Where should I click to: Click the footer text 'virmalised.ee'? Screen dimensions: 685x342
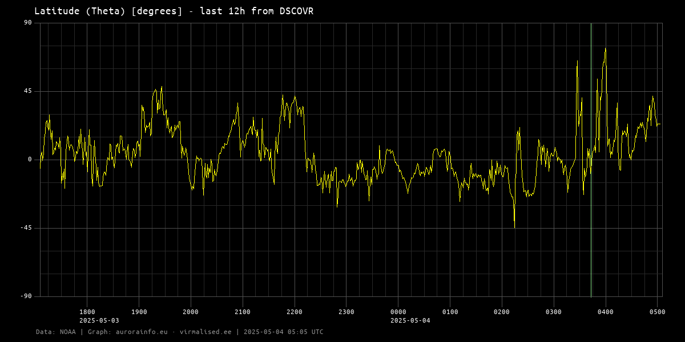205,332
